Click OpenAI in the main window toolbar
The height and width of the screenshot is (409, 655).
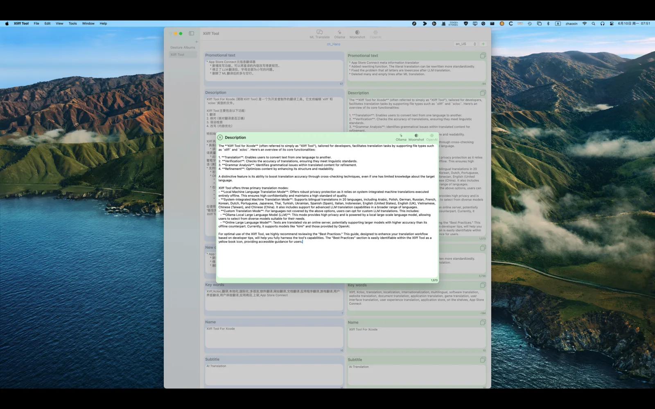click(x=375, y=34)
